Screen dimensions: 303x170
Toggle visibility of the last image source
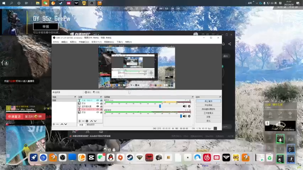pyautogui.click(x=98, y=112)
